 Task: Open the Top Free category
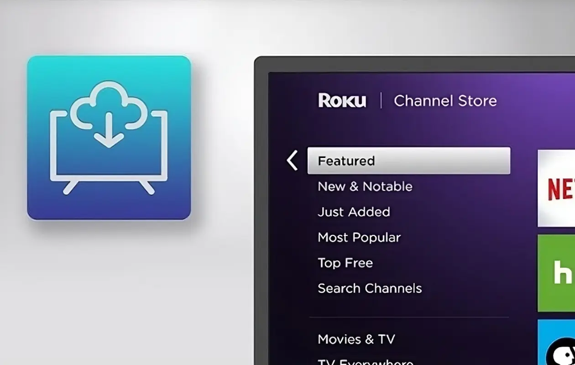tap(345, 263)
